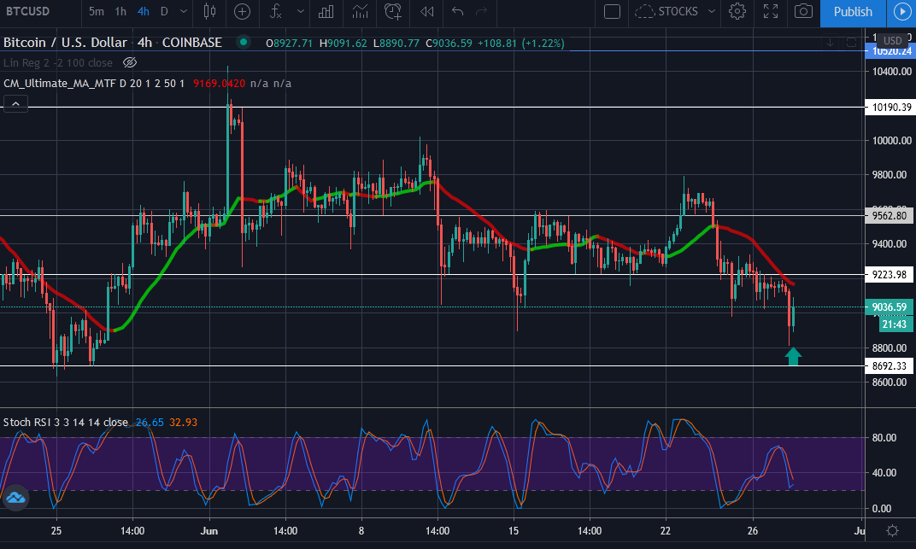Switch to the 1h timeframe

click(x=120, y=12)
